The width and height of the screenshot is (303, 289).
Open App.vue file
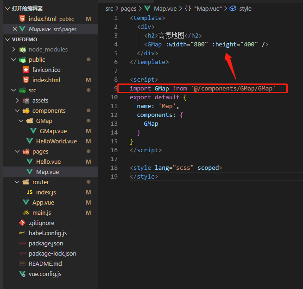tap(50, 203)
